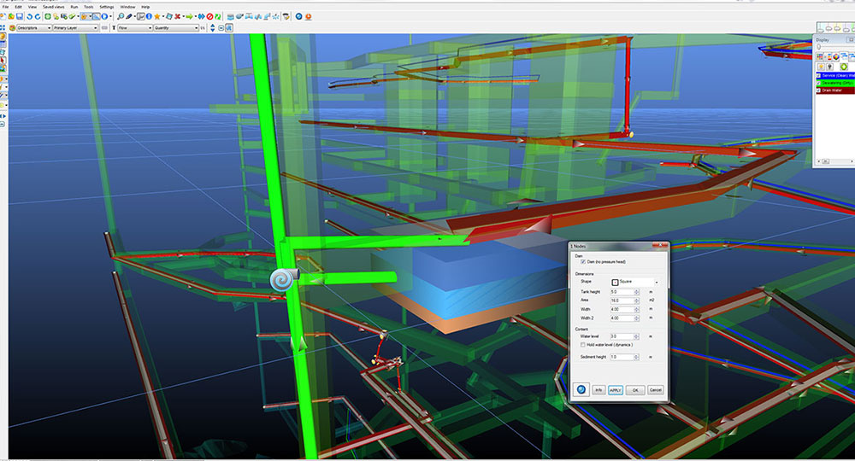This screenshot has width=855, height=461.
Task: Click the Water level input field
Action: tap(622, 336)
